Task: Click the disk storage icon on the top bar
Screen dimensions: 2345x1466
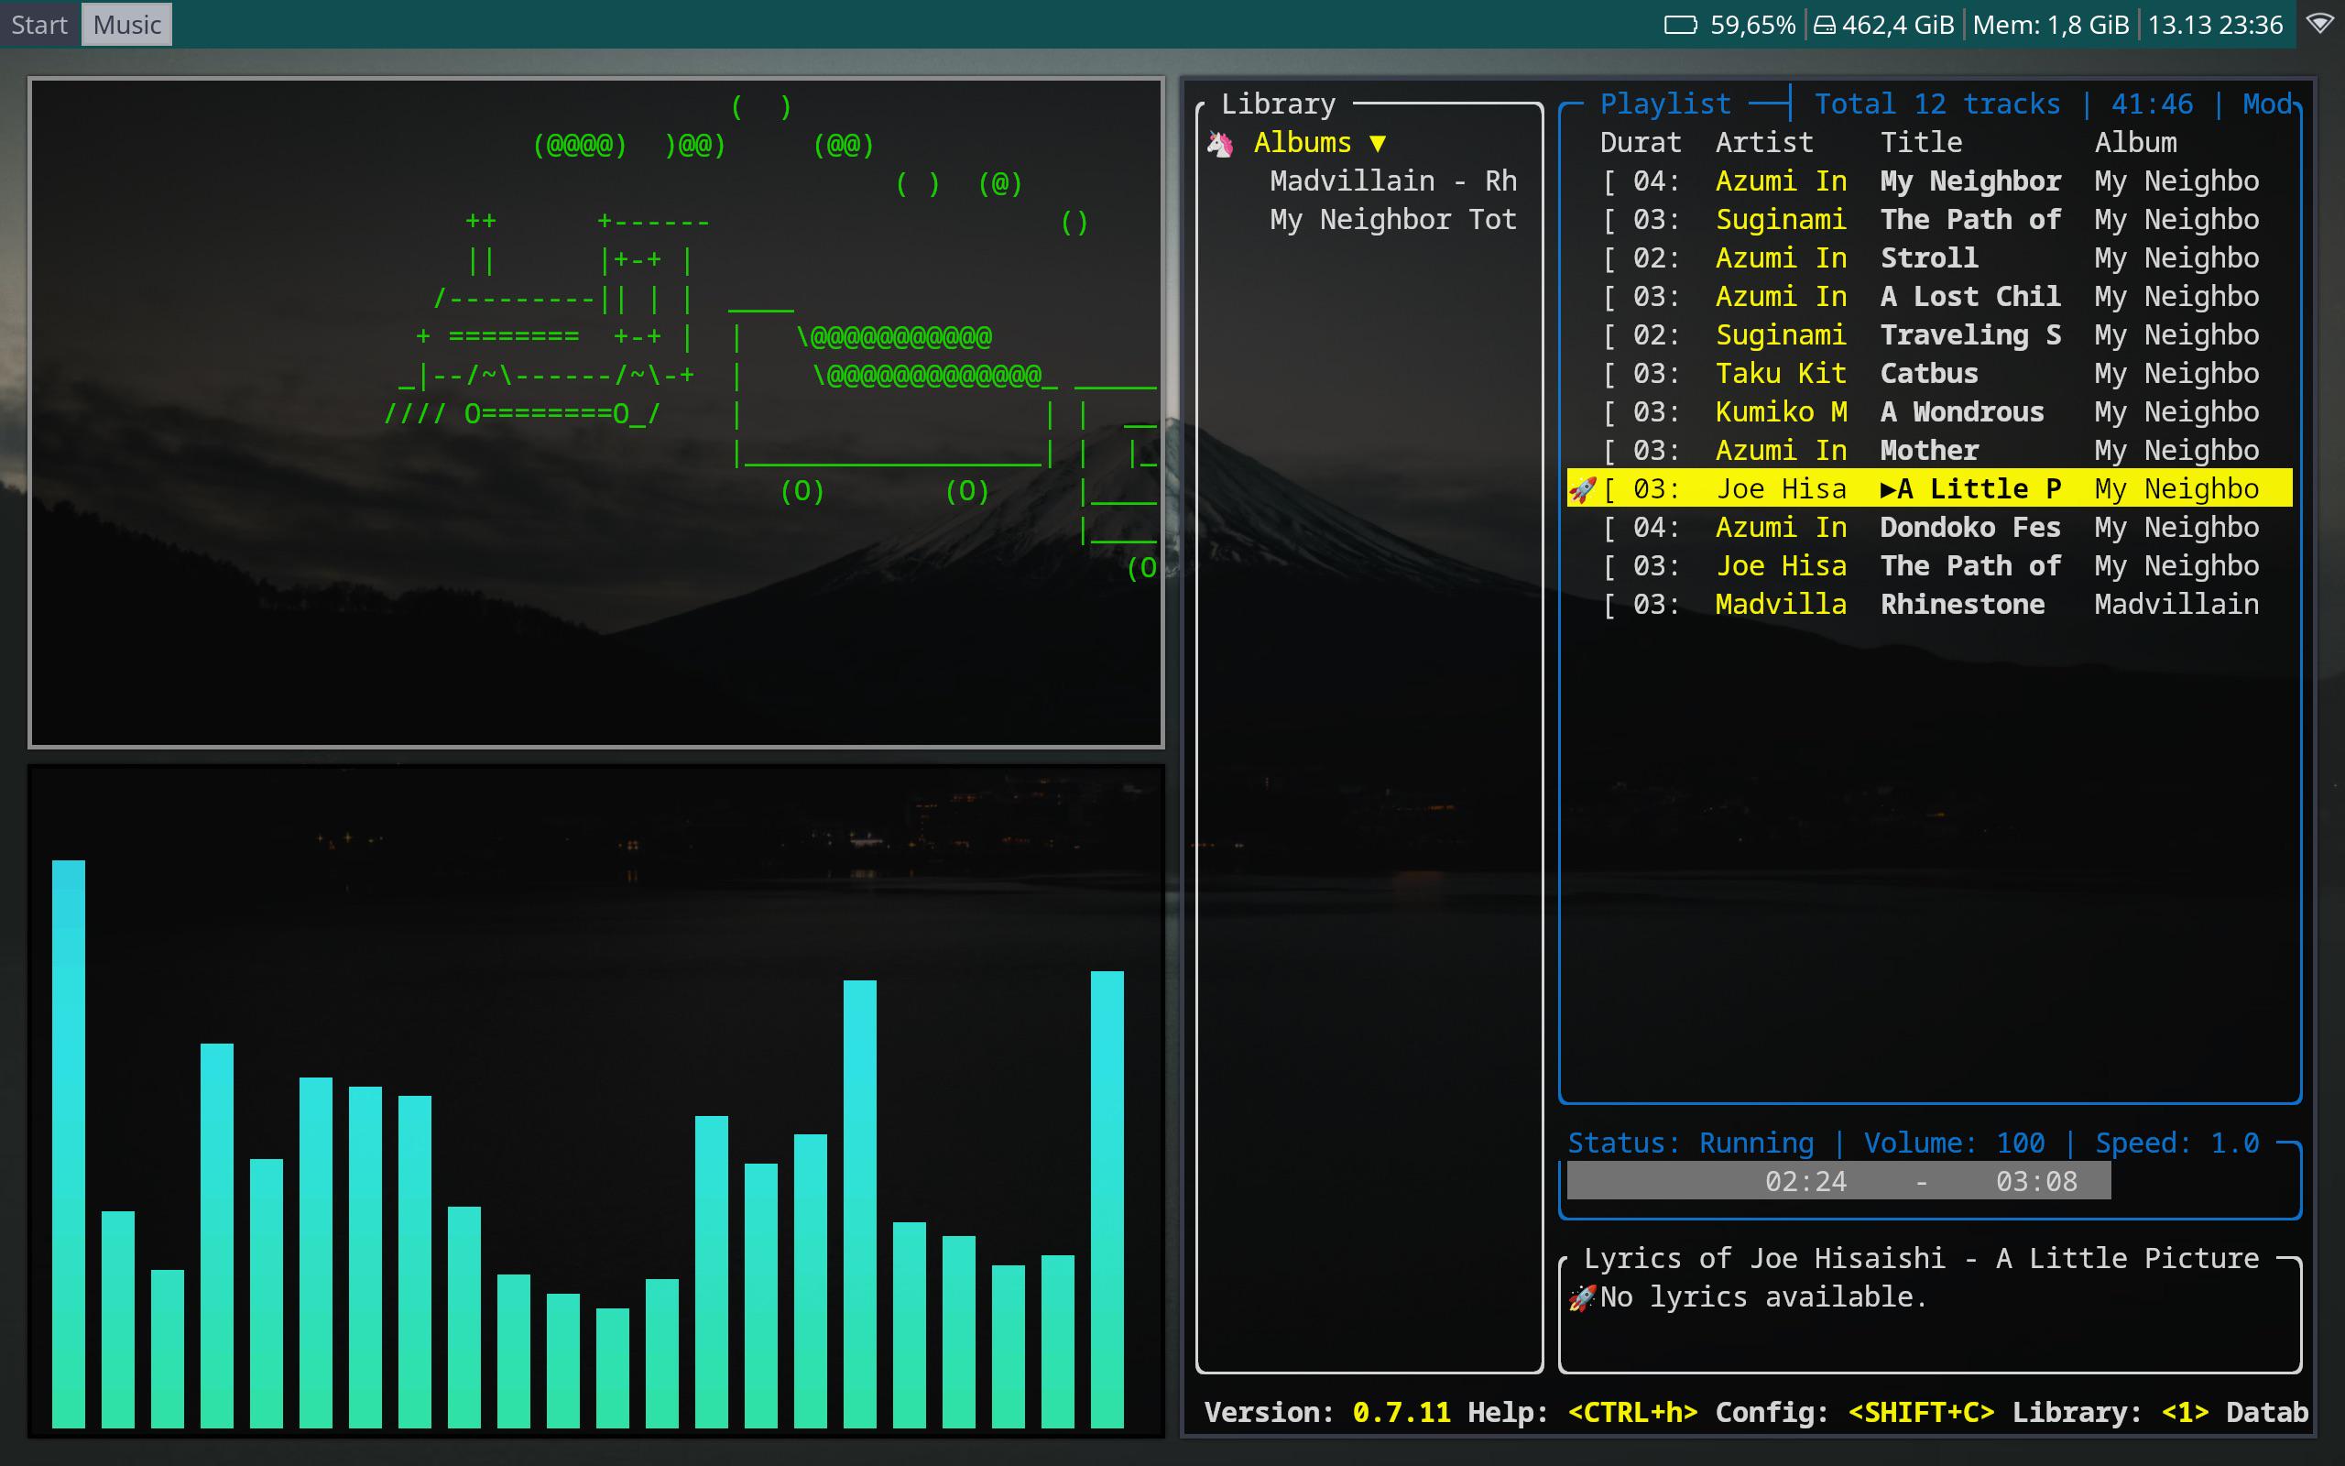Action: pos(1826,24)
